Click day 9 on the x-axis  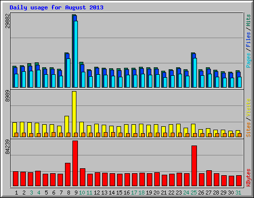point(76,193)
